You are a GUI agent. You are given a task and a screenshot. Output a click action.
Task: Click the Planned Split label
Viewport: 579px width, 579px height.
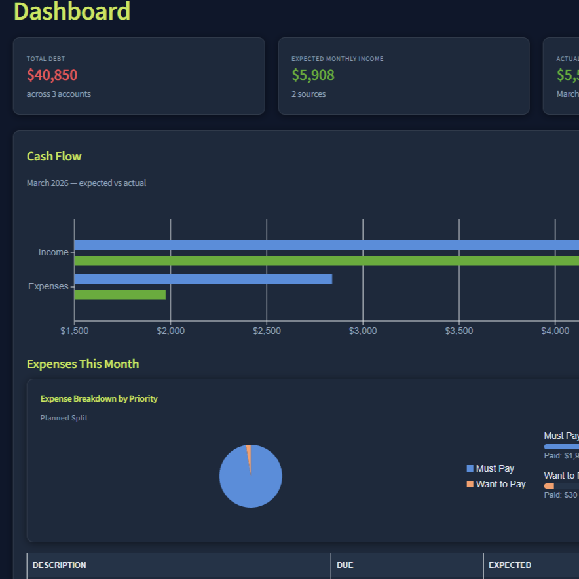64,418
